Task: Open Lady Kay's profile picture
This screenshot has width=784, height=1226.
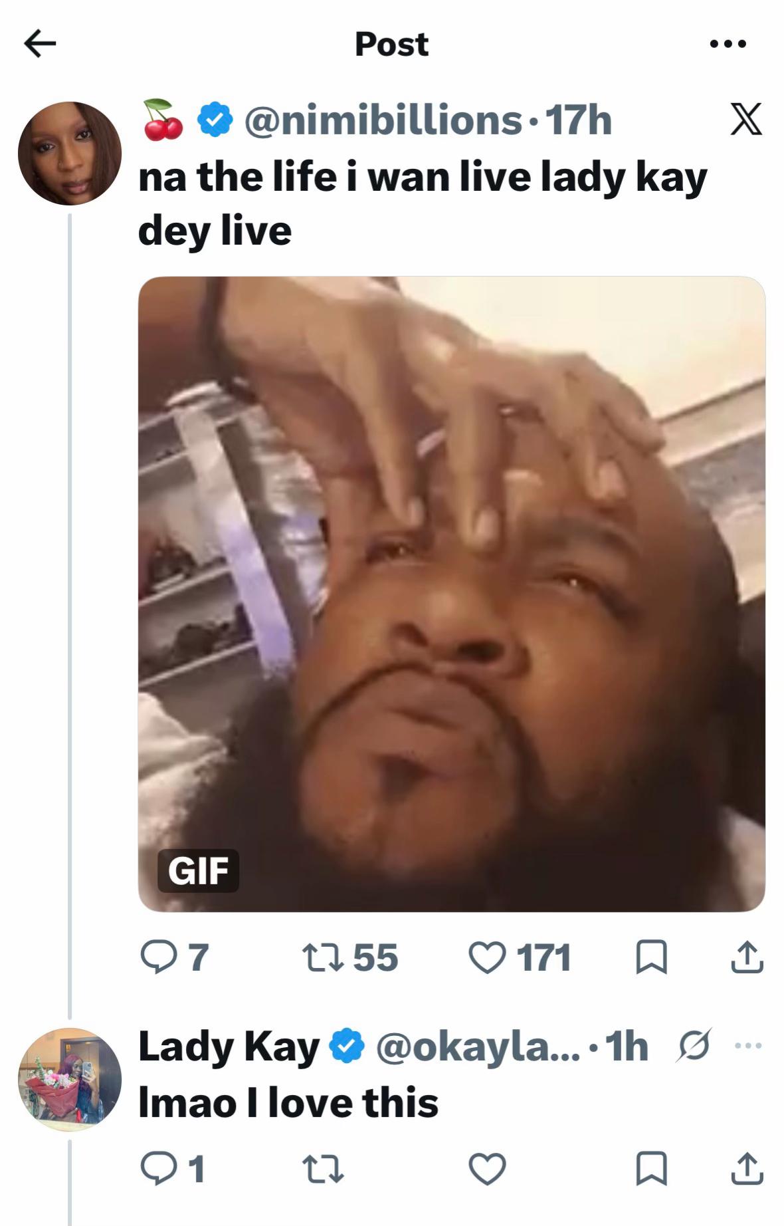Action: coord(70,1080)
